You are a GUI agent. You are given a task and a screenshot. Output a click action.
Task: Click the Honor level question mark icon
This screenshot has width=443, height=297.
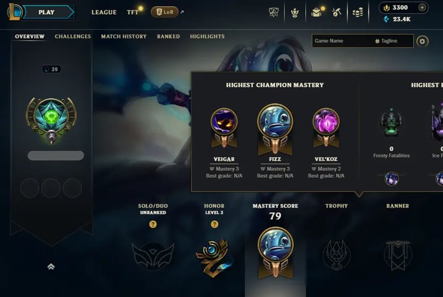coord(214,224)
